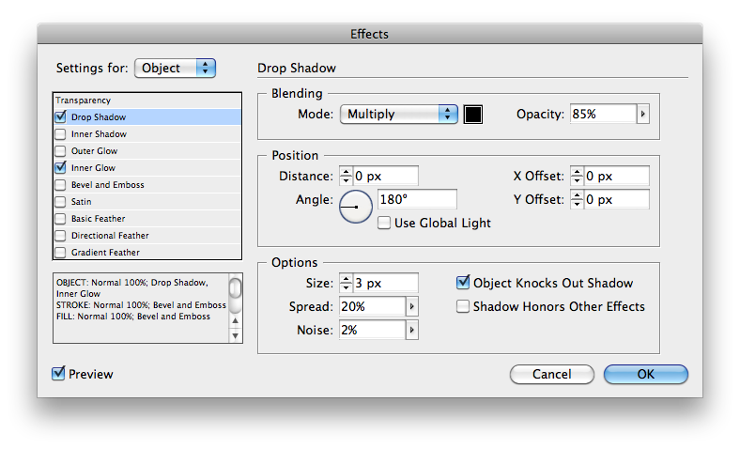Enable the Use Global Light checkbox
The width and height of the screenshot is (740, 449).
[x=384, y=223]
